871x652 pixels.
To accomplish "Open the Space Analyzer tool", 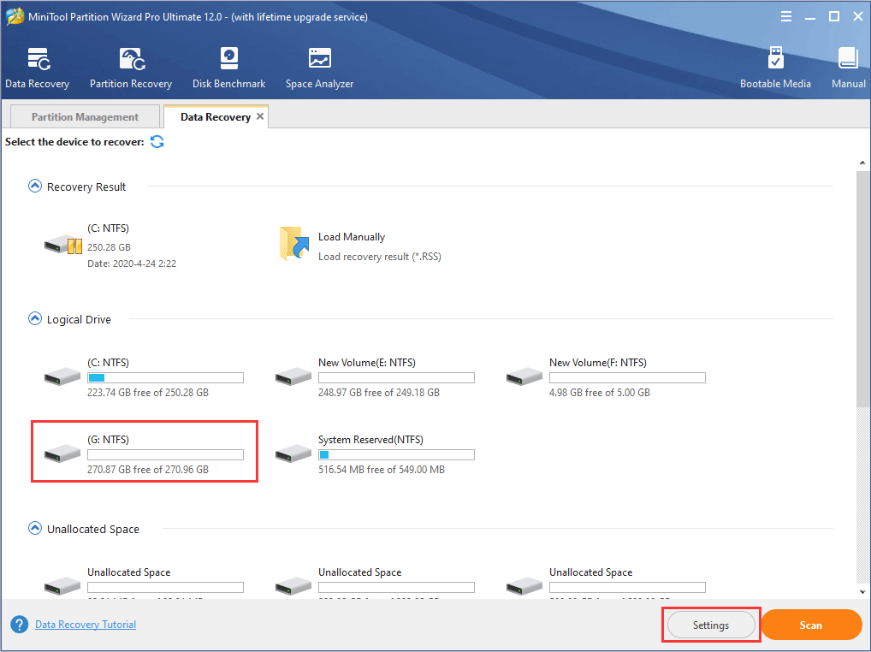I will [x=319, y=68].
